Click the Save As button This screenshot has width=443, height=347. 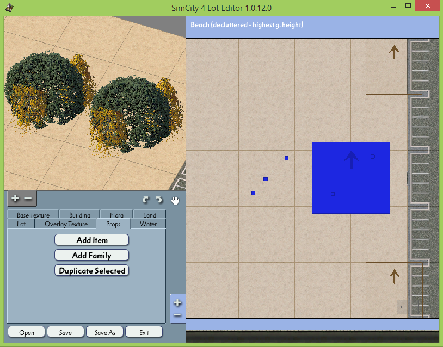(x=105, y=332)
